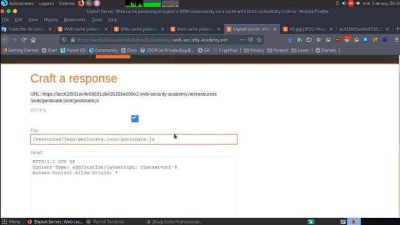Open the Edit menu
Image resolution: width=400 pixels, height=225 pixels.
[18, 19]
